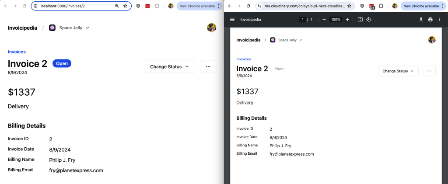Zoom out of the PDF
The image size is (448, 184).
click(x=324, y=19)
